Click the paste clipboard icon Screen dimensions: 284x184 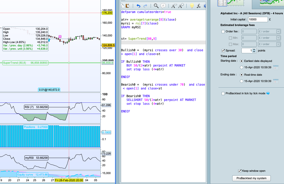click(128, 6)
